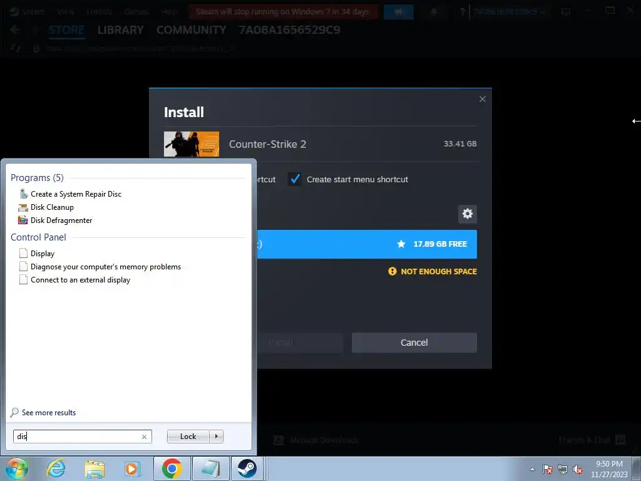The height and width of the screenshot is (481, 641).
Task: Open Connect to an external display
Action: tap(75, 280)
